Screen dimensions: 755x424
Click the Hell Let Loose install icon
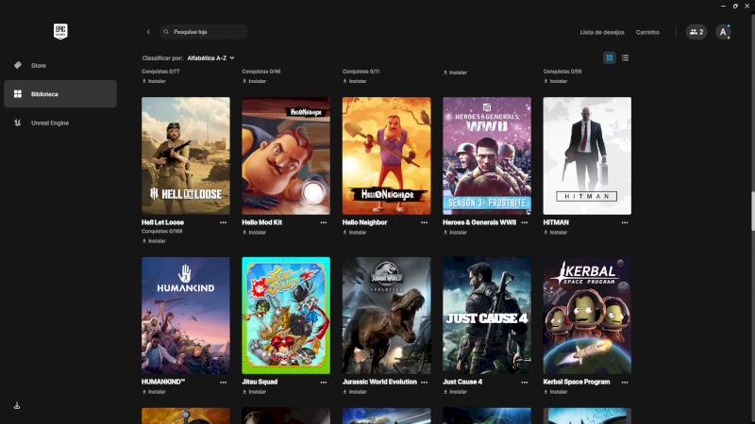144,240
